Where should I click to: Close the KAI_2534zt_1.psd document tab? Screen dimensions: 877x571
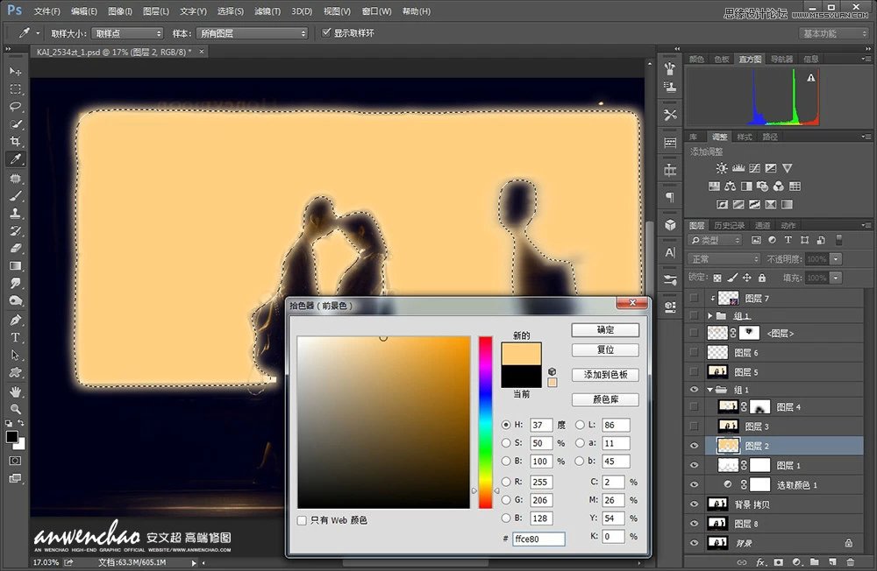202,52
